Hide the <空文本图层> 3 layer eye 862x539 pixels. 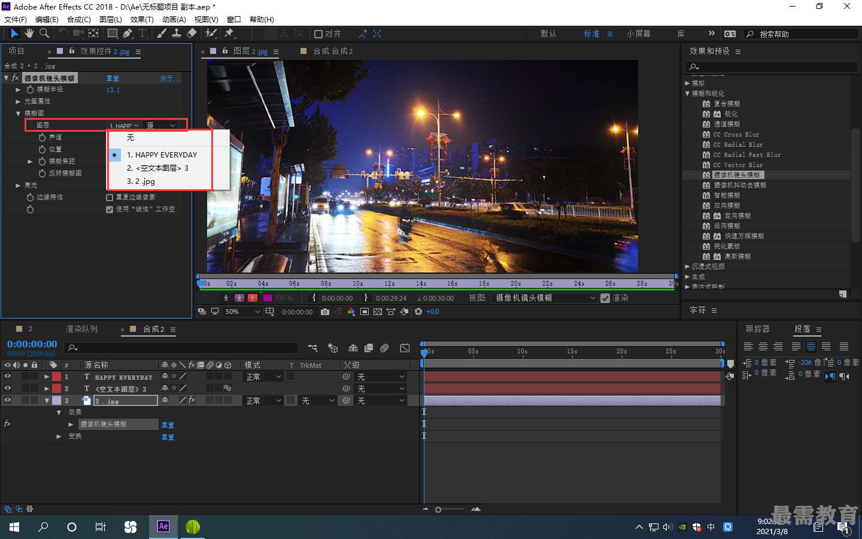8,388
